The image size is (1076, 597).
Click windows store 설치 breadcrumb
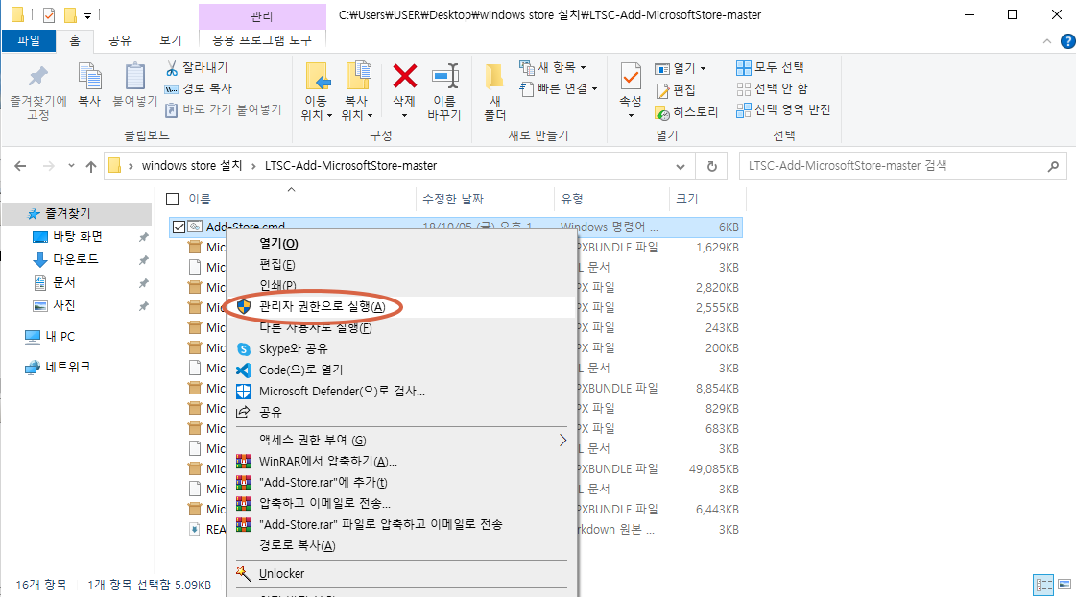coord(192,166)
